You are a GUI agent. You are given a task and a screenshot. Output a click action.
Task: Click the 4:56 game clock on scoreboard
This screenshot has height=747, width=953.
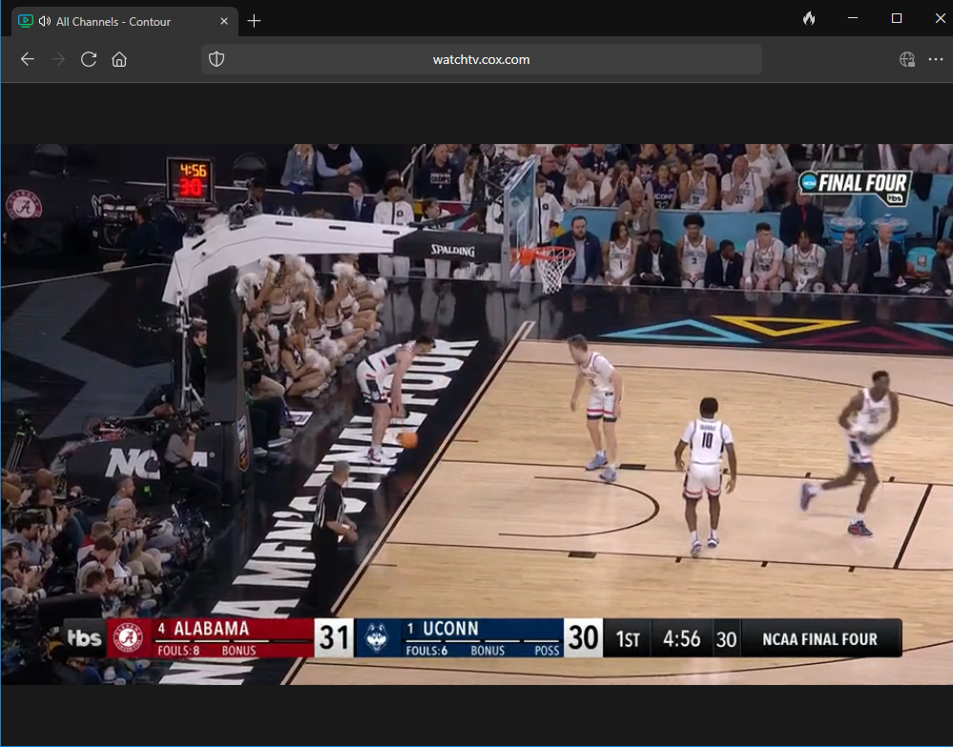point(681,639)
